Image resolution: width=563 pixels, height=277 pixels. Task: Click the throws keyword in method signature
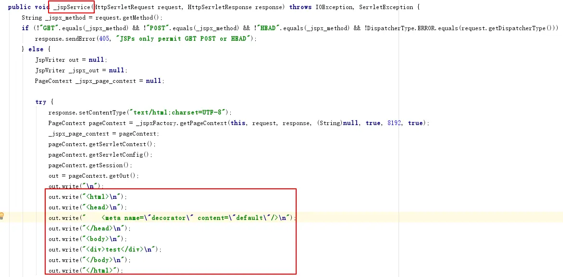coord(300,7)
